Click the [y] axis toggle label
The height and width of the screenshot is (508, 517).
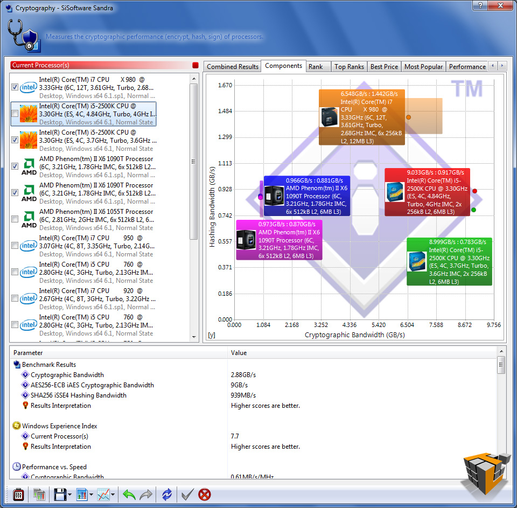coord(212,335)
